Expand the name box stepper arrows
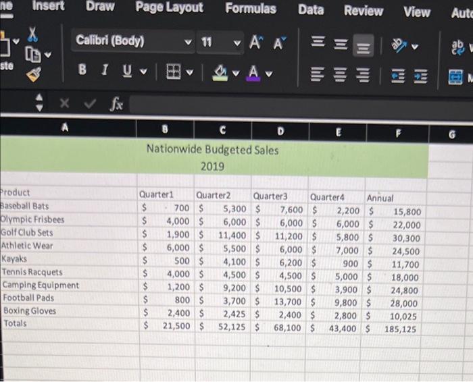The image size is (473, 382). click(39, 102)
